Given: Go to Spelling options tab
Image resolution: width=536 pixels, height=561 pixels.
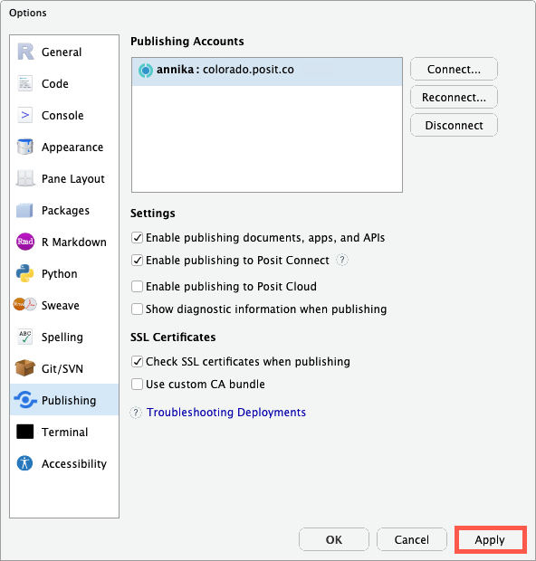Looking at the screenshot, I should (64, 337).
